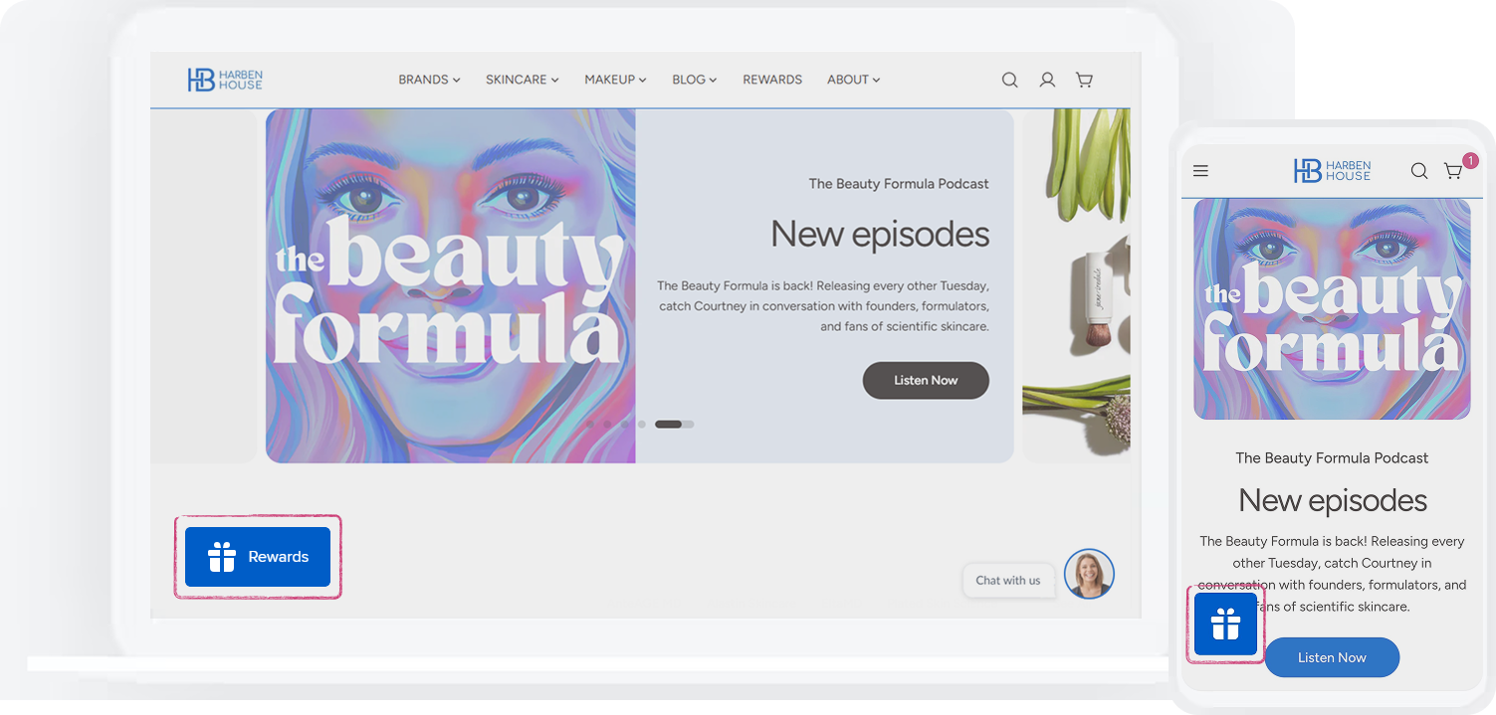
Task: Tap the blue Listen Now button on mobile
Action: 1332,657
